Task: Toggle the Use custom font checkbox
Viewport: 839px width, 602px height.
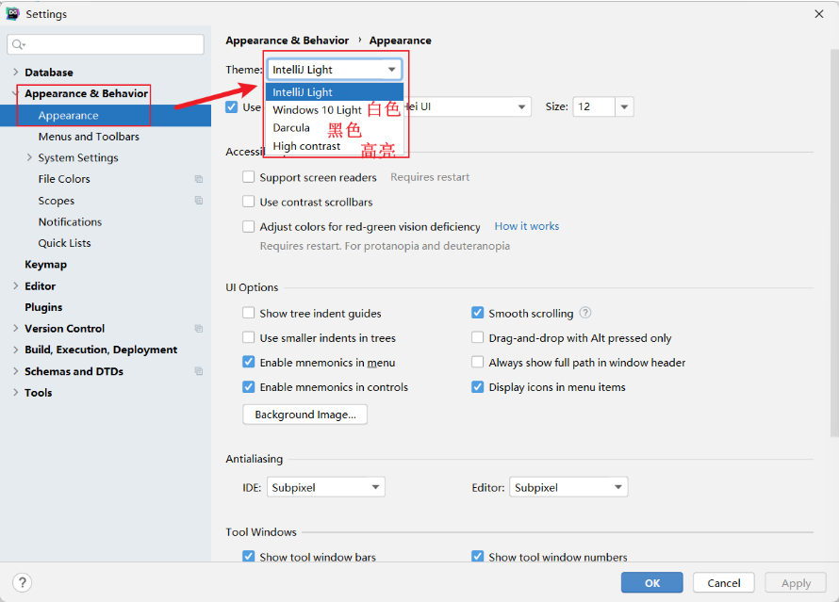Action: (231, 106)
